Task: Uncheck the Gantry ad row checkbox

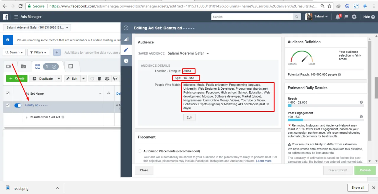Action: click(x=8, y=105)
